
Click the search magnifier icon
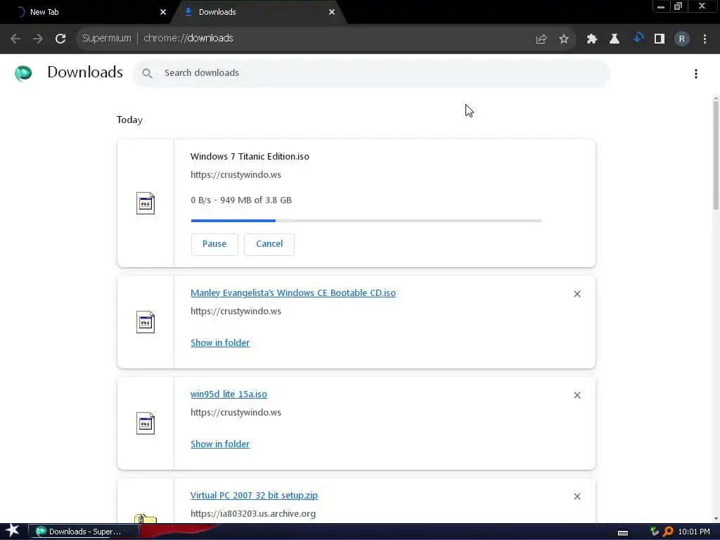tap(147, 73)
